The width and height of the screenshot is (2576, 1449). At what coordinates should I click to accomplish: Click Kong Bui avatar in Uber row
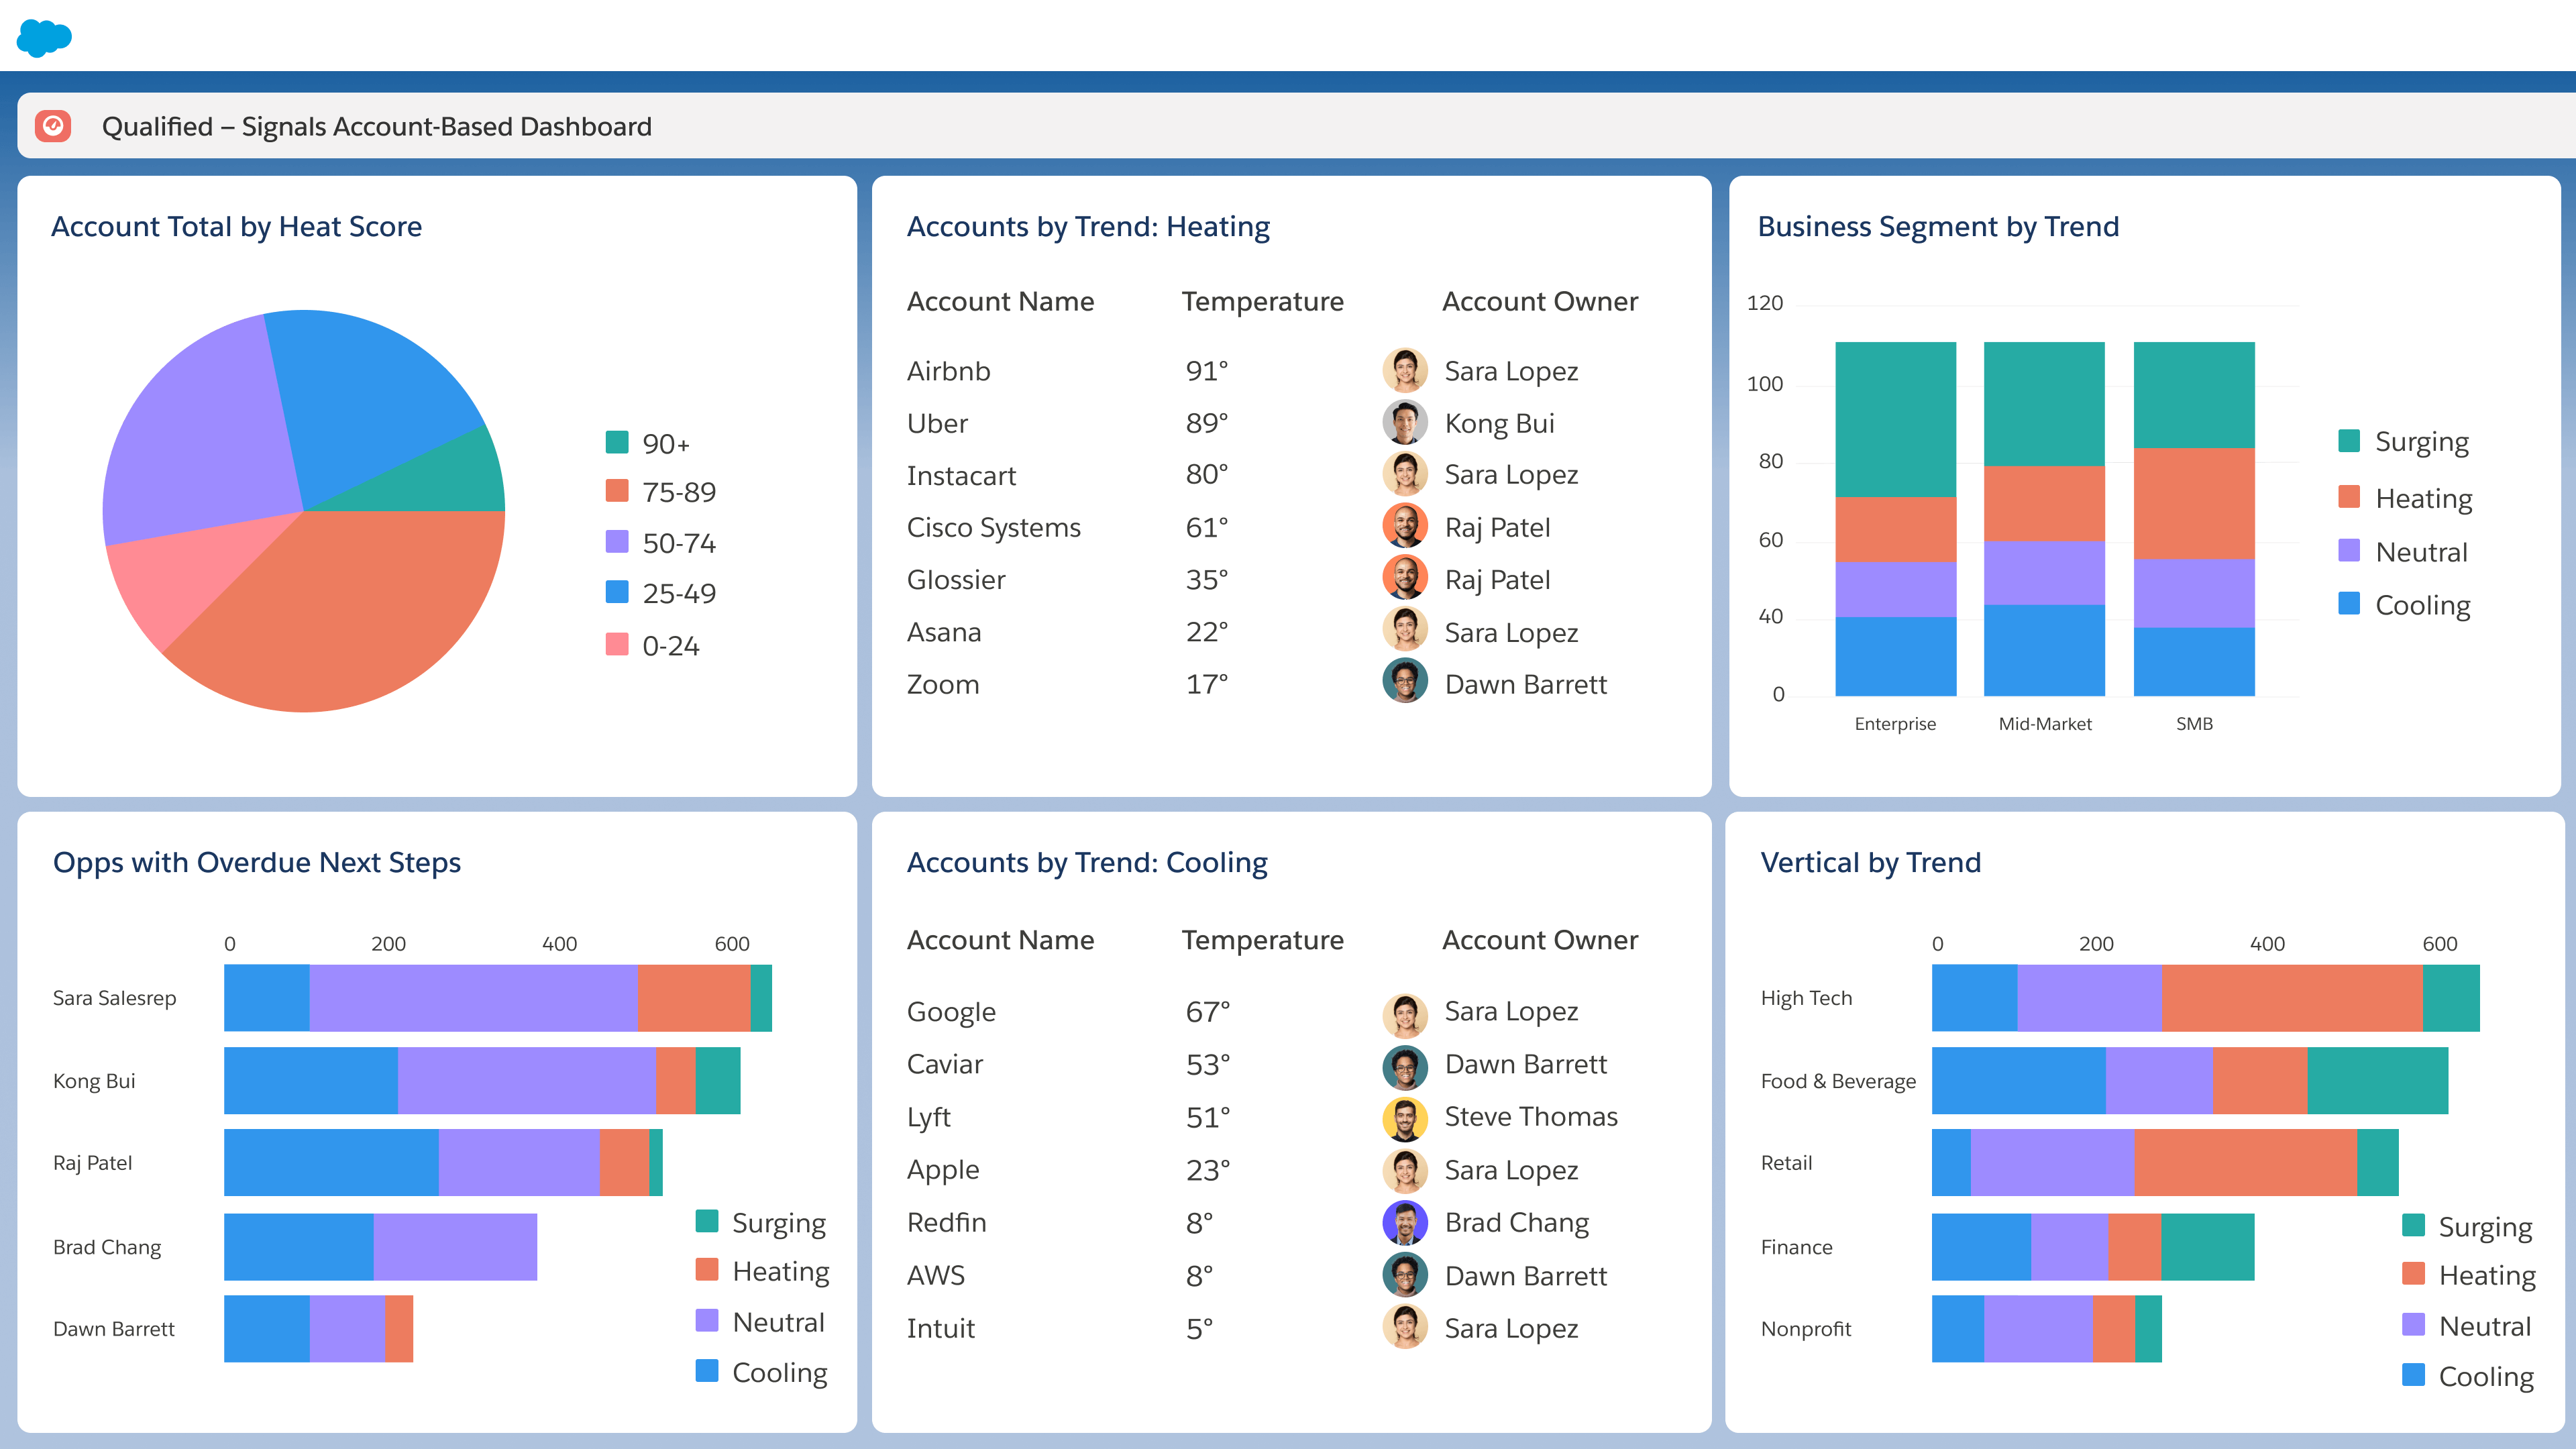1405,423
